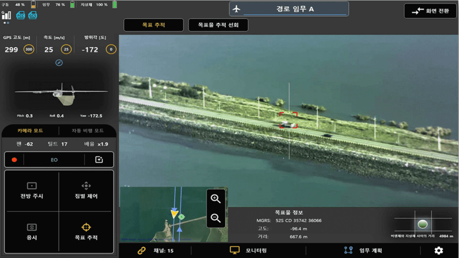Zoom out on the mini map
Viewport: 459px width, 258px height.
pyautogui.click(x=216, y=218)
